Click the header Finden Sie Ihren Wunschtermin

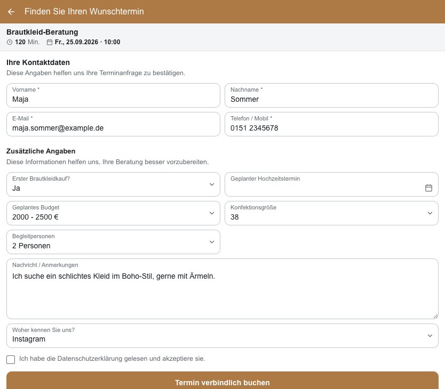(84, 11)
